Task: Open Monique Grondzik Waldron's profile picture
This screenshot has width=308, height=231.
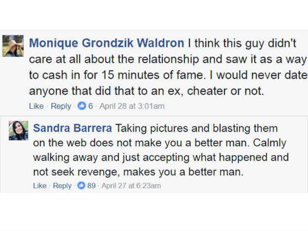Action: pos(13,46)
